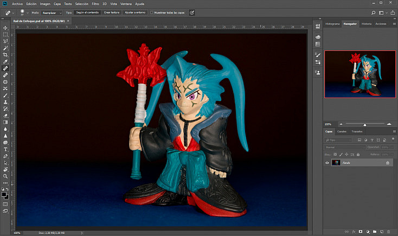Open the tool preset picker arrow
The height and width of the screenshot is (236, 398).
pyautogui.click(x=13, y=12)
